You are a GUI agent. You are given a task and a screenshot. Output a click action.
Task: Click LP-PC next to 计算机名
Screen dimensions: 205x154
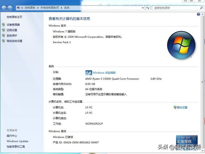pyautogui.click(x=89, y=108)
